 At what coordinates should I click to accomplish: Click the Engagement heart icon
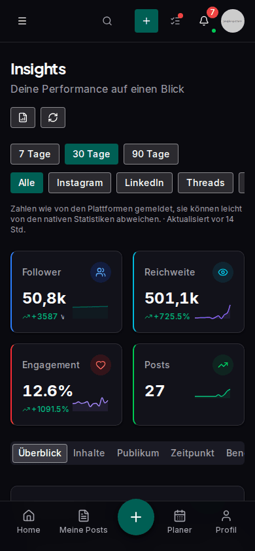point(101,365)
